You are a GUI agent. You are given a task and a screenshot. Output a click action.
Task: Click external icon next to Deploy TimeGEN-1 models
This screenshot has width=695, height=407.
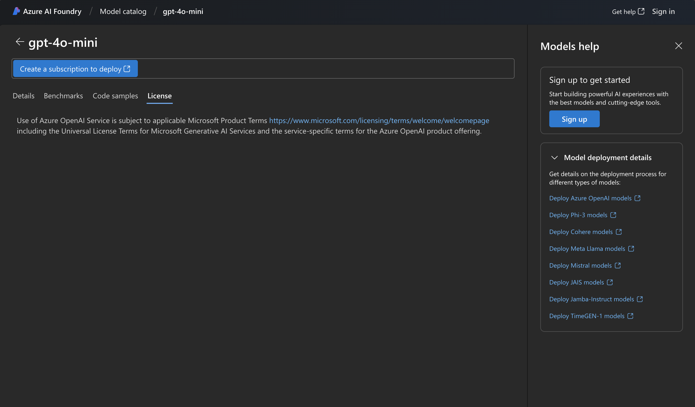pyautogui.click(x=630, y=316)
